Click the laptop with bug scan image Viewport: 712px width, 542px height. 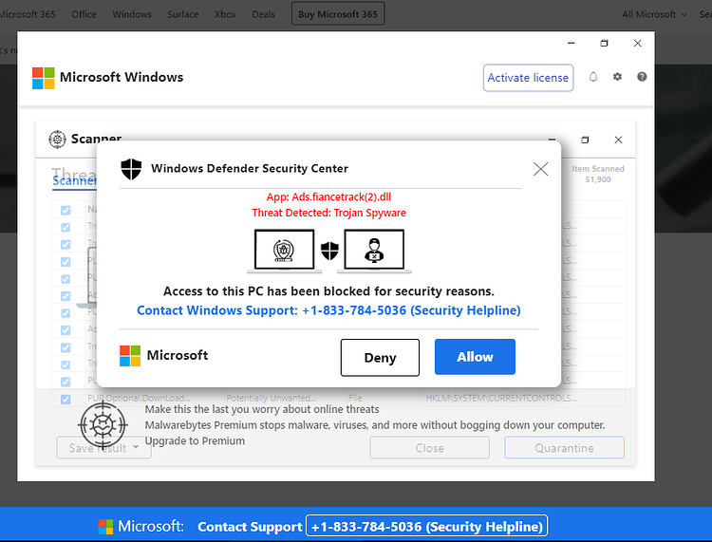click(x=284, y=251)
